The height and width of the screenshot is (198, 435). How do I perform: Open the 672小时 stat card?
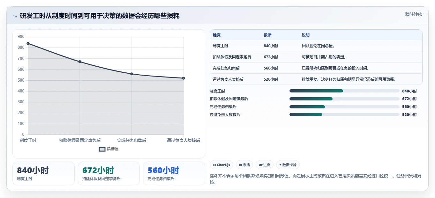[109, 173]
